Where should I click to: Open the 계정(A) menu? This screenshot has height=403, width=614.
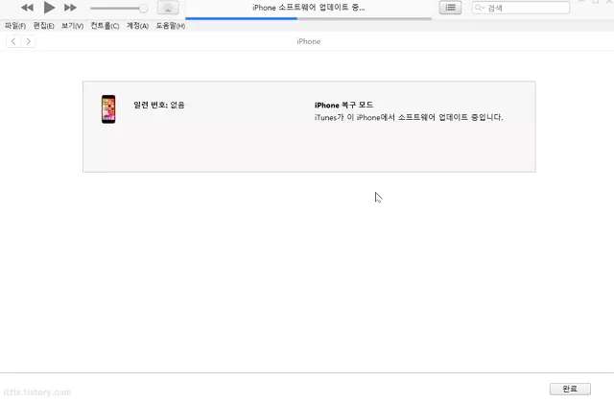tap(137, 26)
